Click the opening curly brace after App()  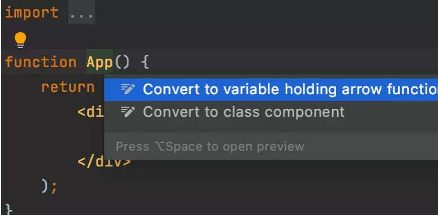145,62
